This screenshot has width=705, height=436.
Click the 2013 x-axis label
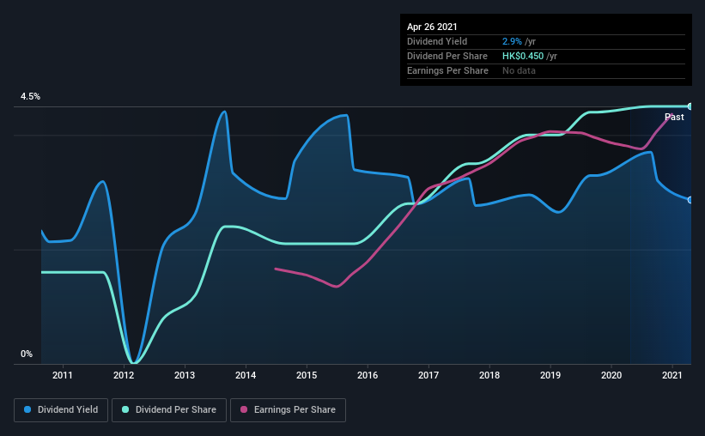tap(185, 375)
